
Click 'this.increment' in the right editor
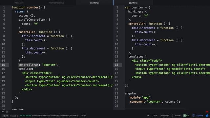pos(143,28)
